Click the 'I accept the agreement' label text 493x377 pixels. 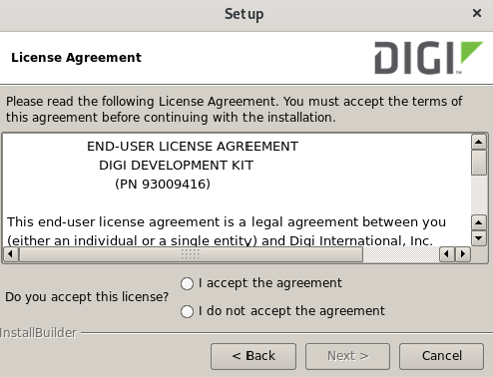pyautogui.click(x=269, y=283)
